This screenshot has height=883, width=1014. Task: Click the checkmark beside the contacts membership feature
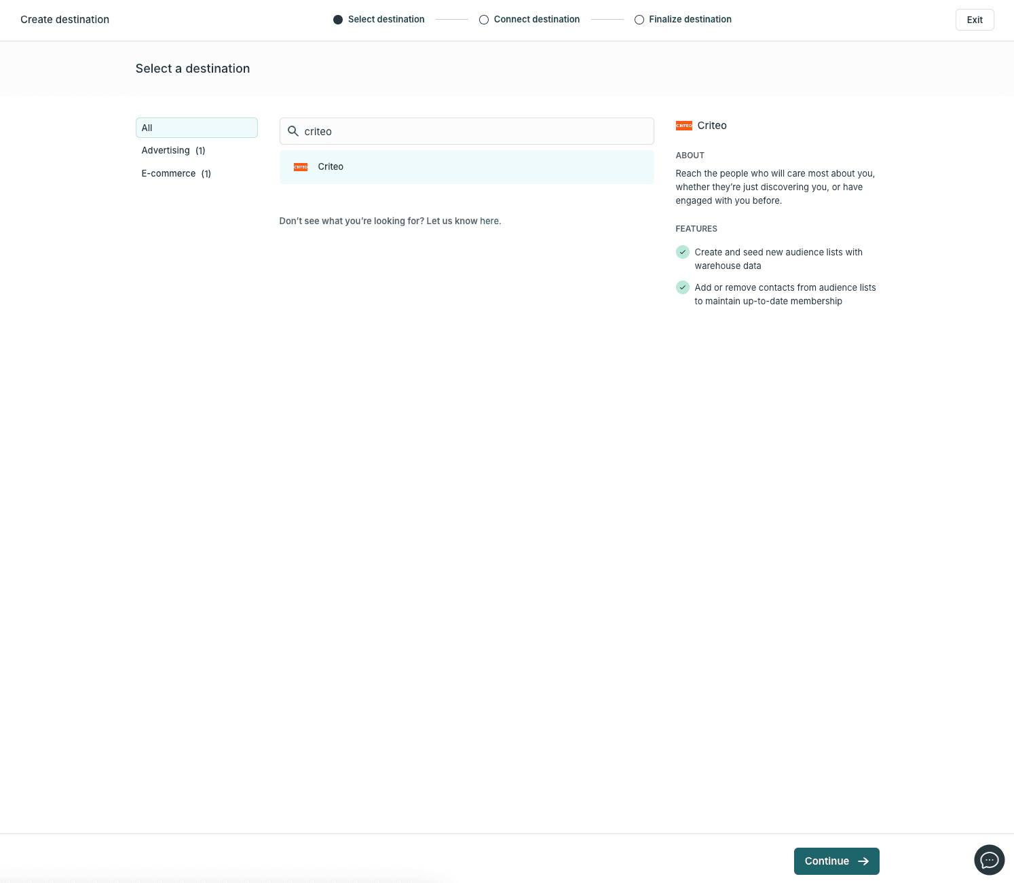682,287
